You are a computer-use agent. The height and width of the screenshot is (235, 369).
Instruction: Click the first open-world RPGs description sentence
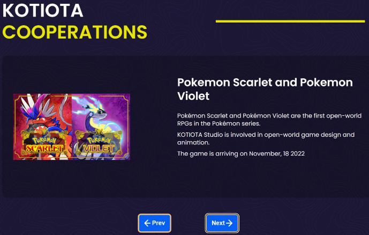[x=269, y=120]
